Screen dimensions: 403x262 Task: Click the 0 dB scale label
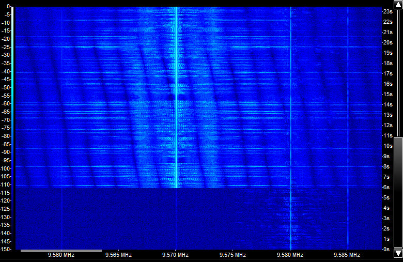pyautogui.click(x=8, y=6)
